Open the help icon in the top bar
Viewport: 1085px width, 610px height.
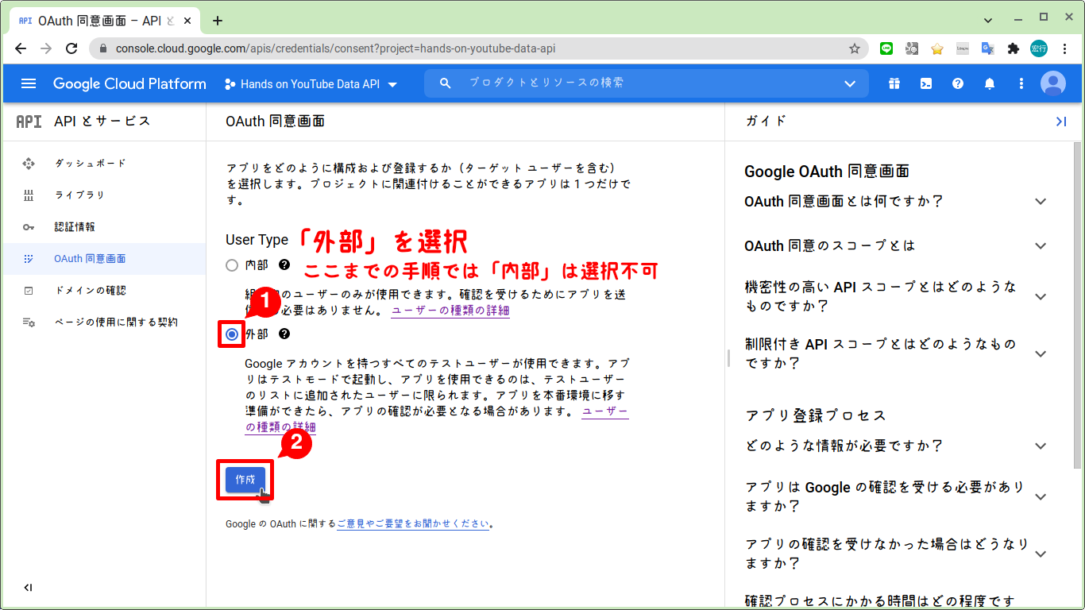tap(958, 83)
